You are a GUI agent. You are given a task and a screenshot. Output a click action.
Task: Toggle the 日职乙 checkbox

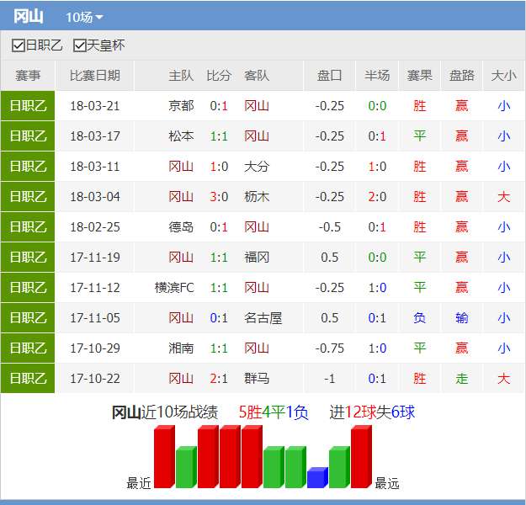pyautogui.click(x=19, y=45)
